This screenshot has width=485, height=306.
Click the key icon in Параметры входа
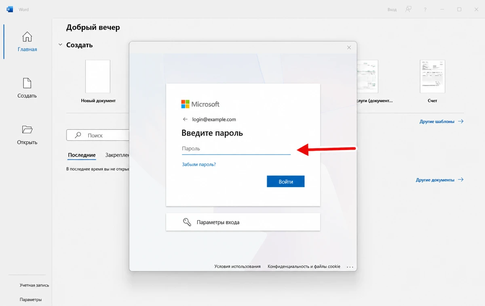[187, 222]
